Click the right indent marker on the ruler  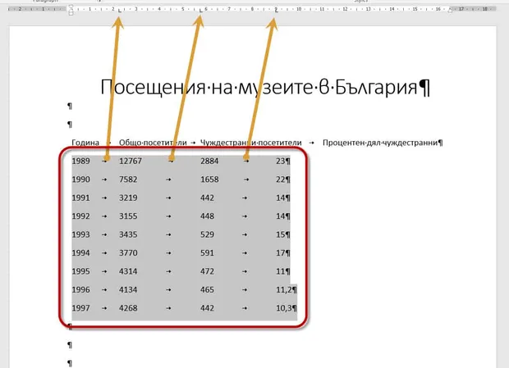[x=450, y=11]
